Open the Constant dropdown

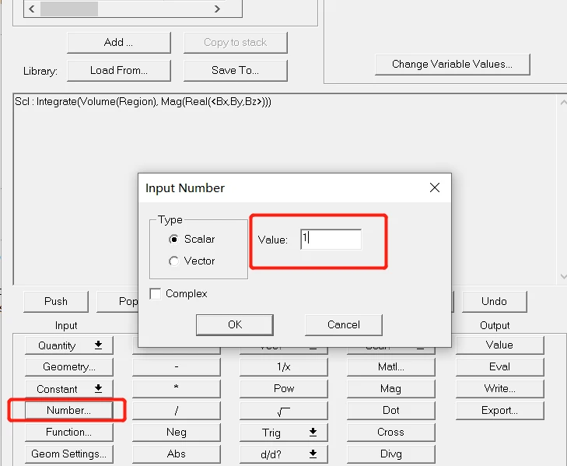click(69, 388)
